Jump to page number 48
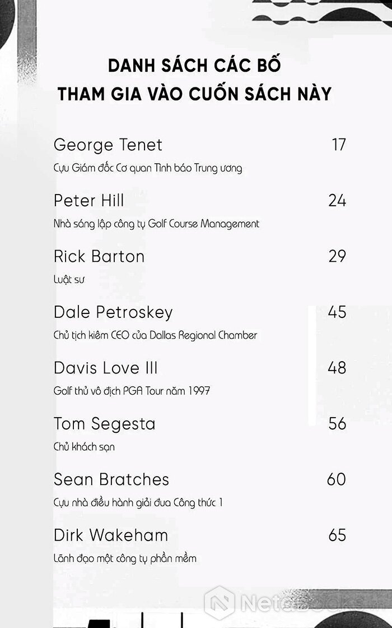The height and width of the screenshot is (628, 392). (337, 368)
